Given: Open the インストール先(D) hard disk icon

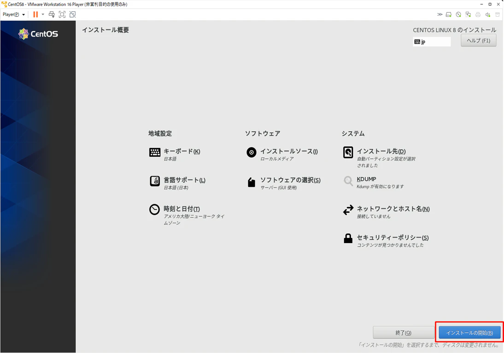Looking at the screenshot, I should click(x=348, y=152).
